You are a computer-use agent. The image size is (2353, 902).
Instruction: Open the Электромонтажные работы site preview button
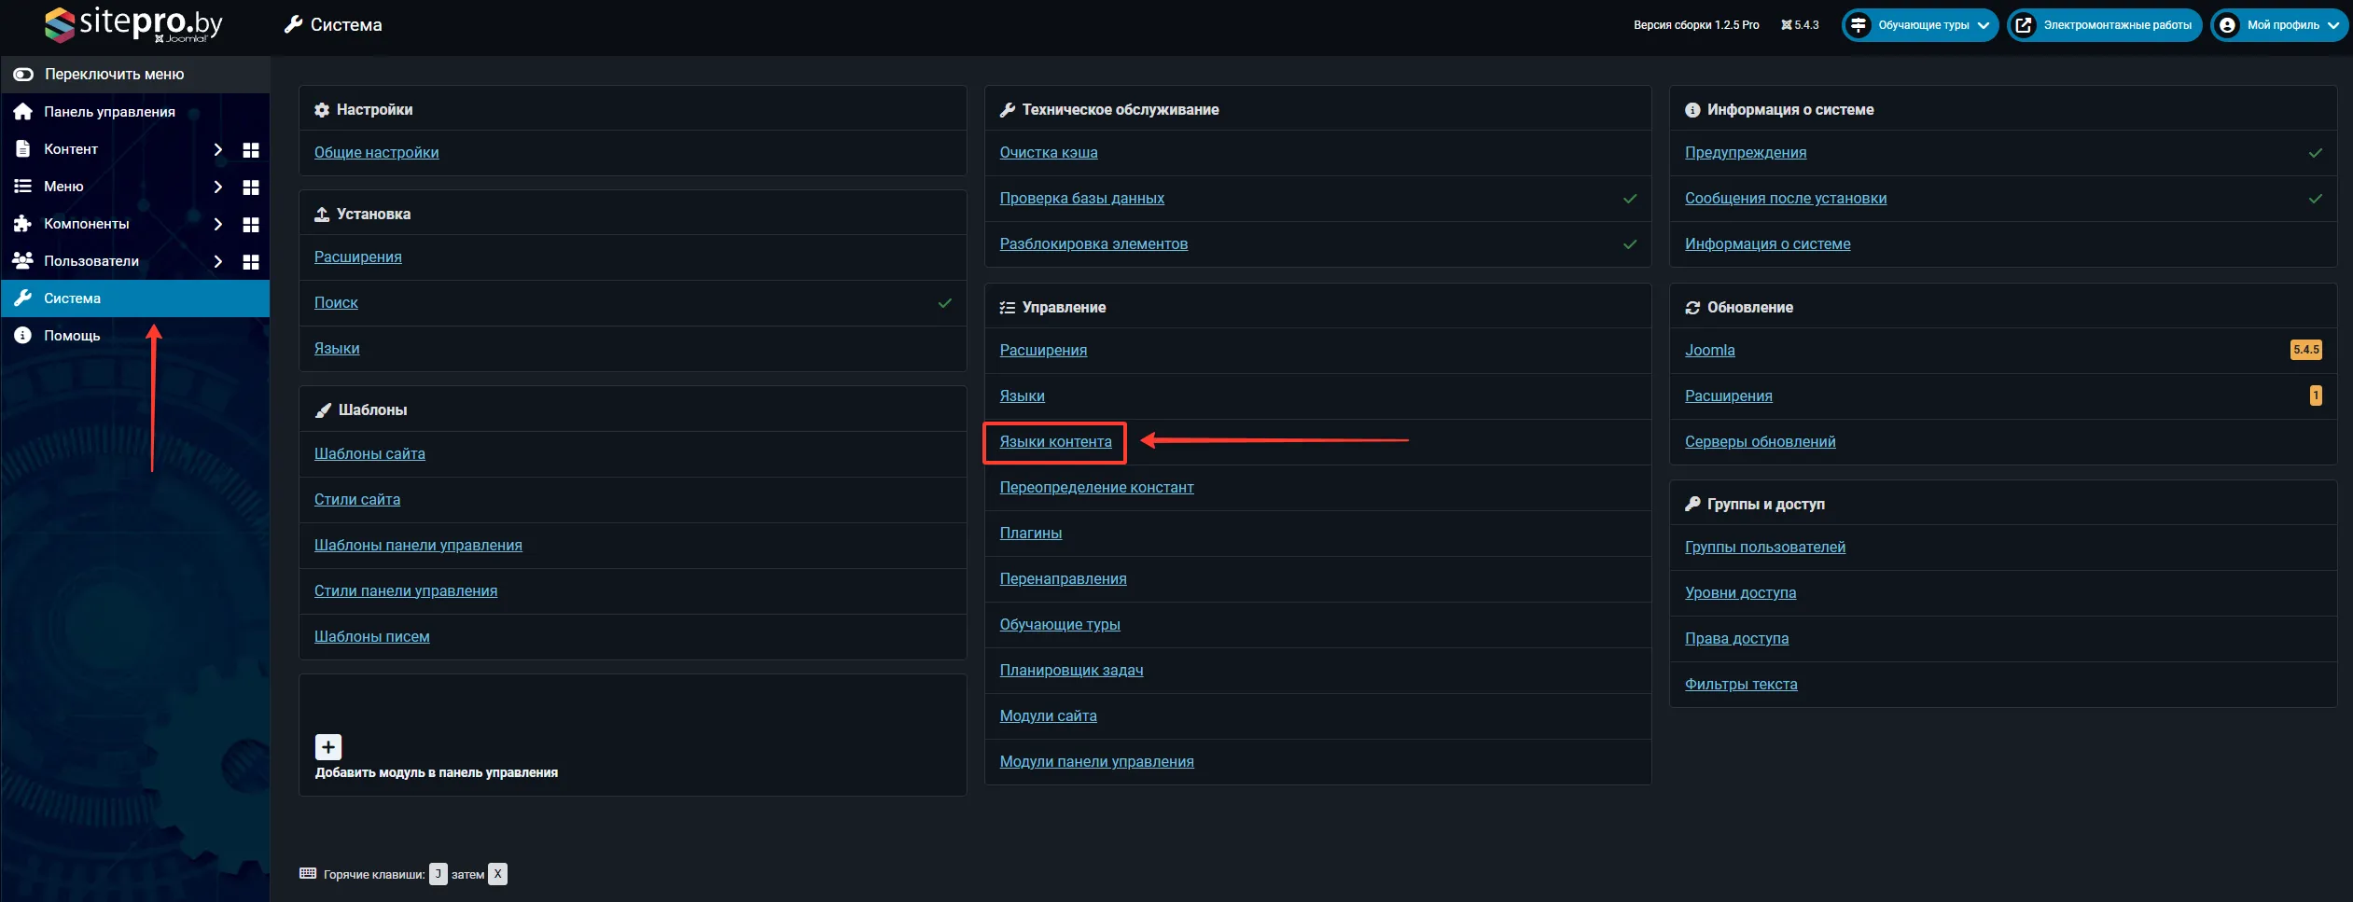tap(2105, 25)
